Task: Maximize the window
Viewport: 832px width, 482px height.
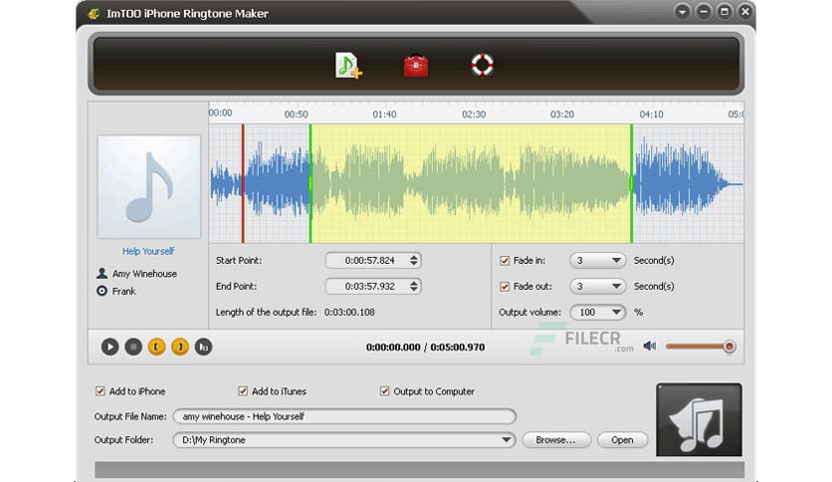Action: [x=725, y=12]
